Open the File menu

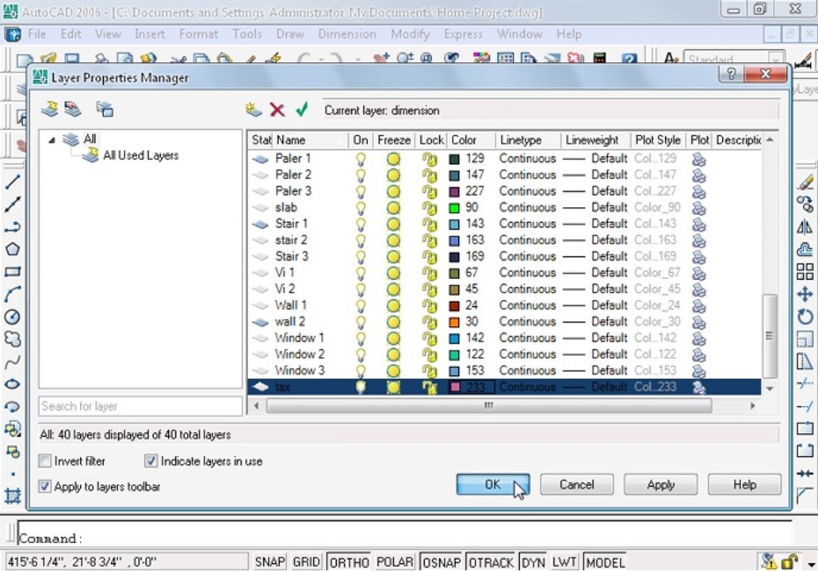[36, 34]
